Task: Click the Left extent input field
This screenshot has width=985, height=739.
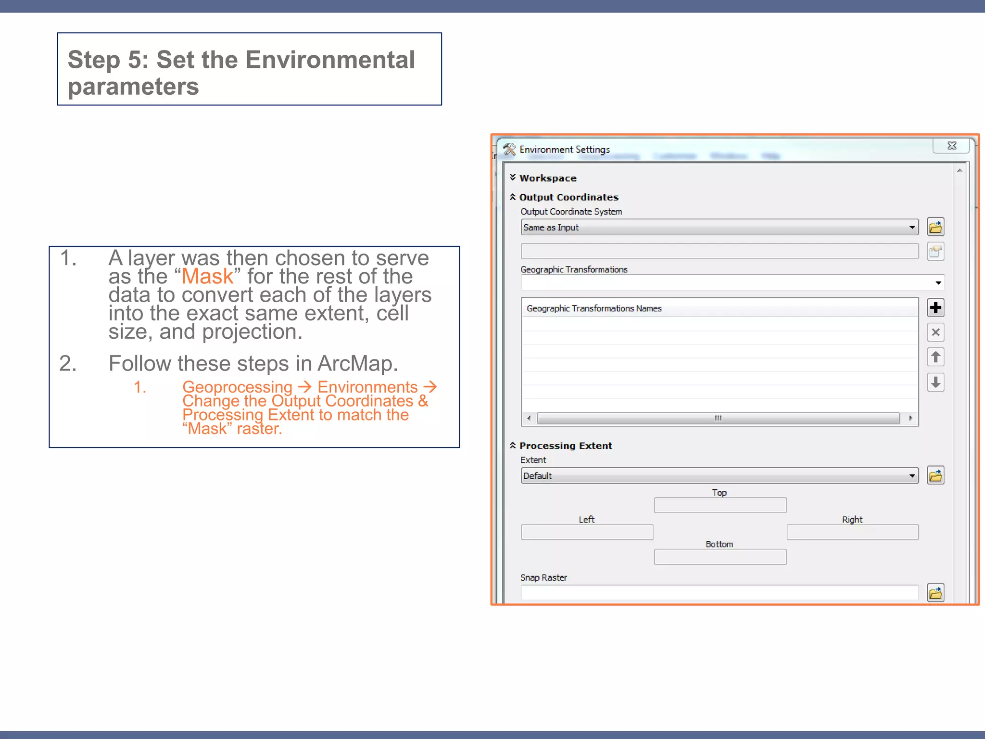Action: pyautogui.click(x=587, y=532)
